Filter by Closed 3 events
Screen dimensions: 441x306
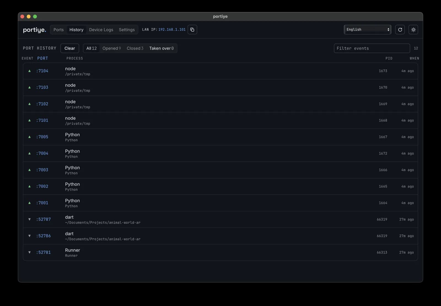click(135, 48)
